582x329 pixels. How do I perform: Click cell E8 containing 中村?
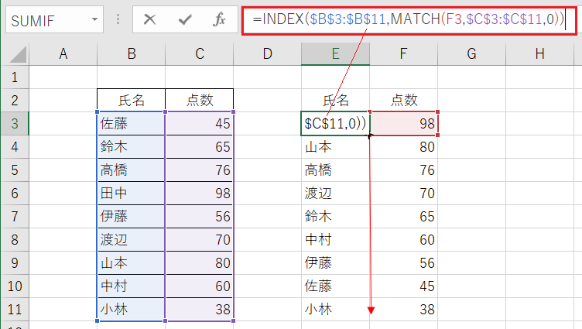pyautogui.click(x=336, y=239)
